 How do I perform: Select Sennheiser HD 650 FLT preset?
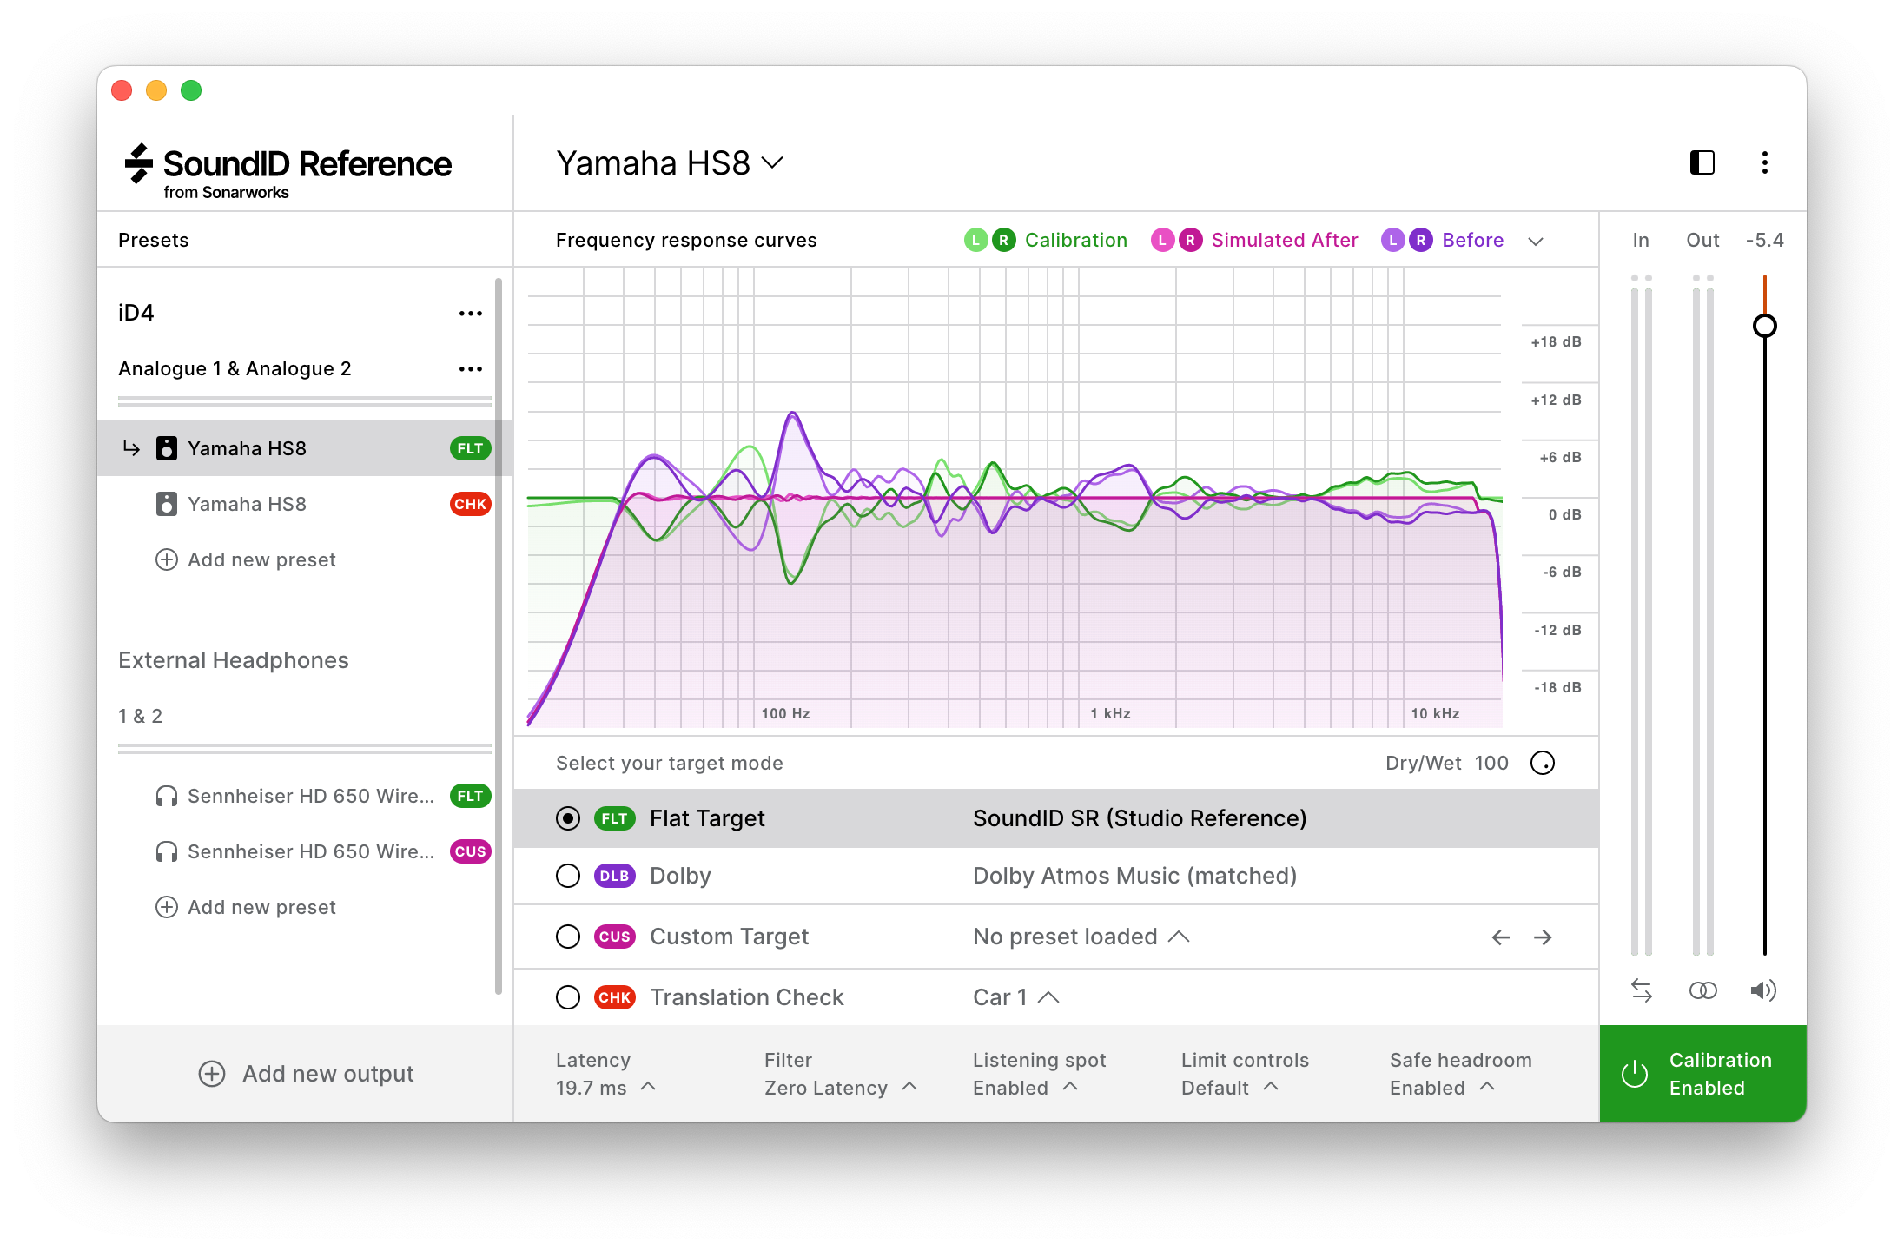pyautogui.click(x=304, y=797)
